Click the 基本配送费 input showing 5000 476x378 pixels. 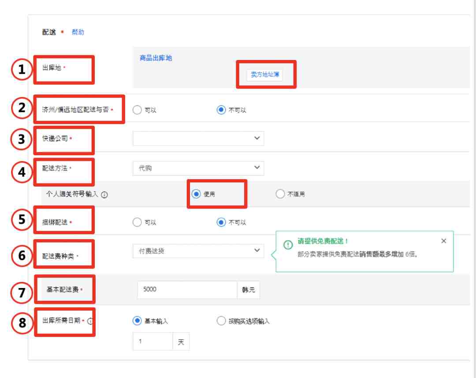point(187,289)
